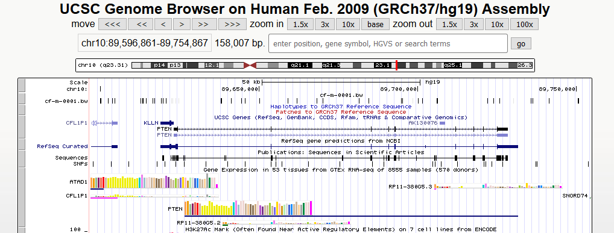Zoom in 10x
Screen dimensions: 614x233
tap(348, 24)
